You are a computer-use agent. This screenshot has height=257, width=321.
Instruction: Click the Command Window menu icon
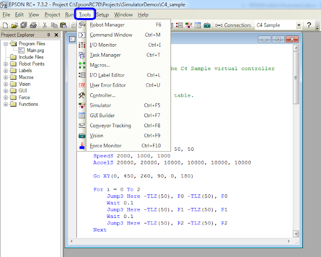82,35
